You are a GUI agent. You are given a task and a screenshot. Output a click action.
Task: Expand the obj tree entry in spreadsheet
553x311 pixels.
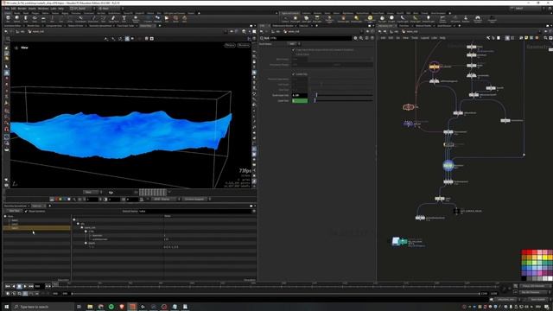click(79, 224)
